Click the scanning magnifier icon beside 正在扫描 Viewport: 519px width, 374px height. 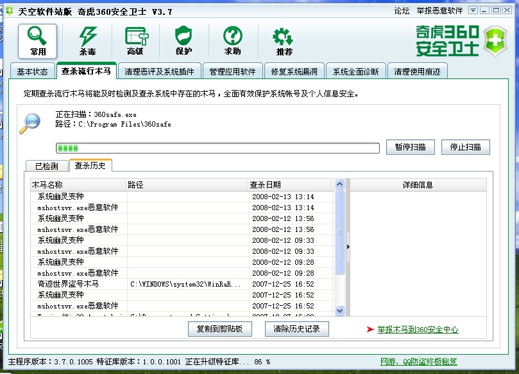point(30,123)
